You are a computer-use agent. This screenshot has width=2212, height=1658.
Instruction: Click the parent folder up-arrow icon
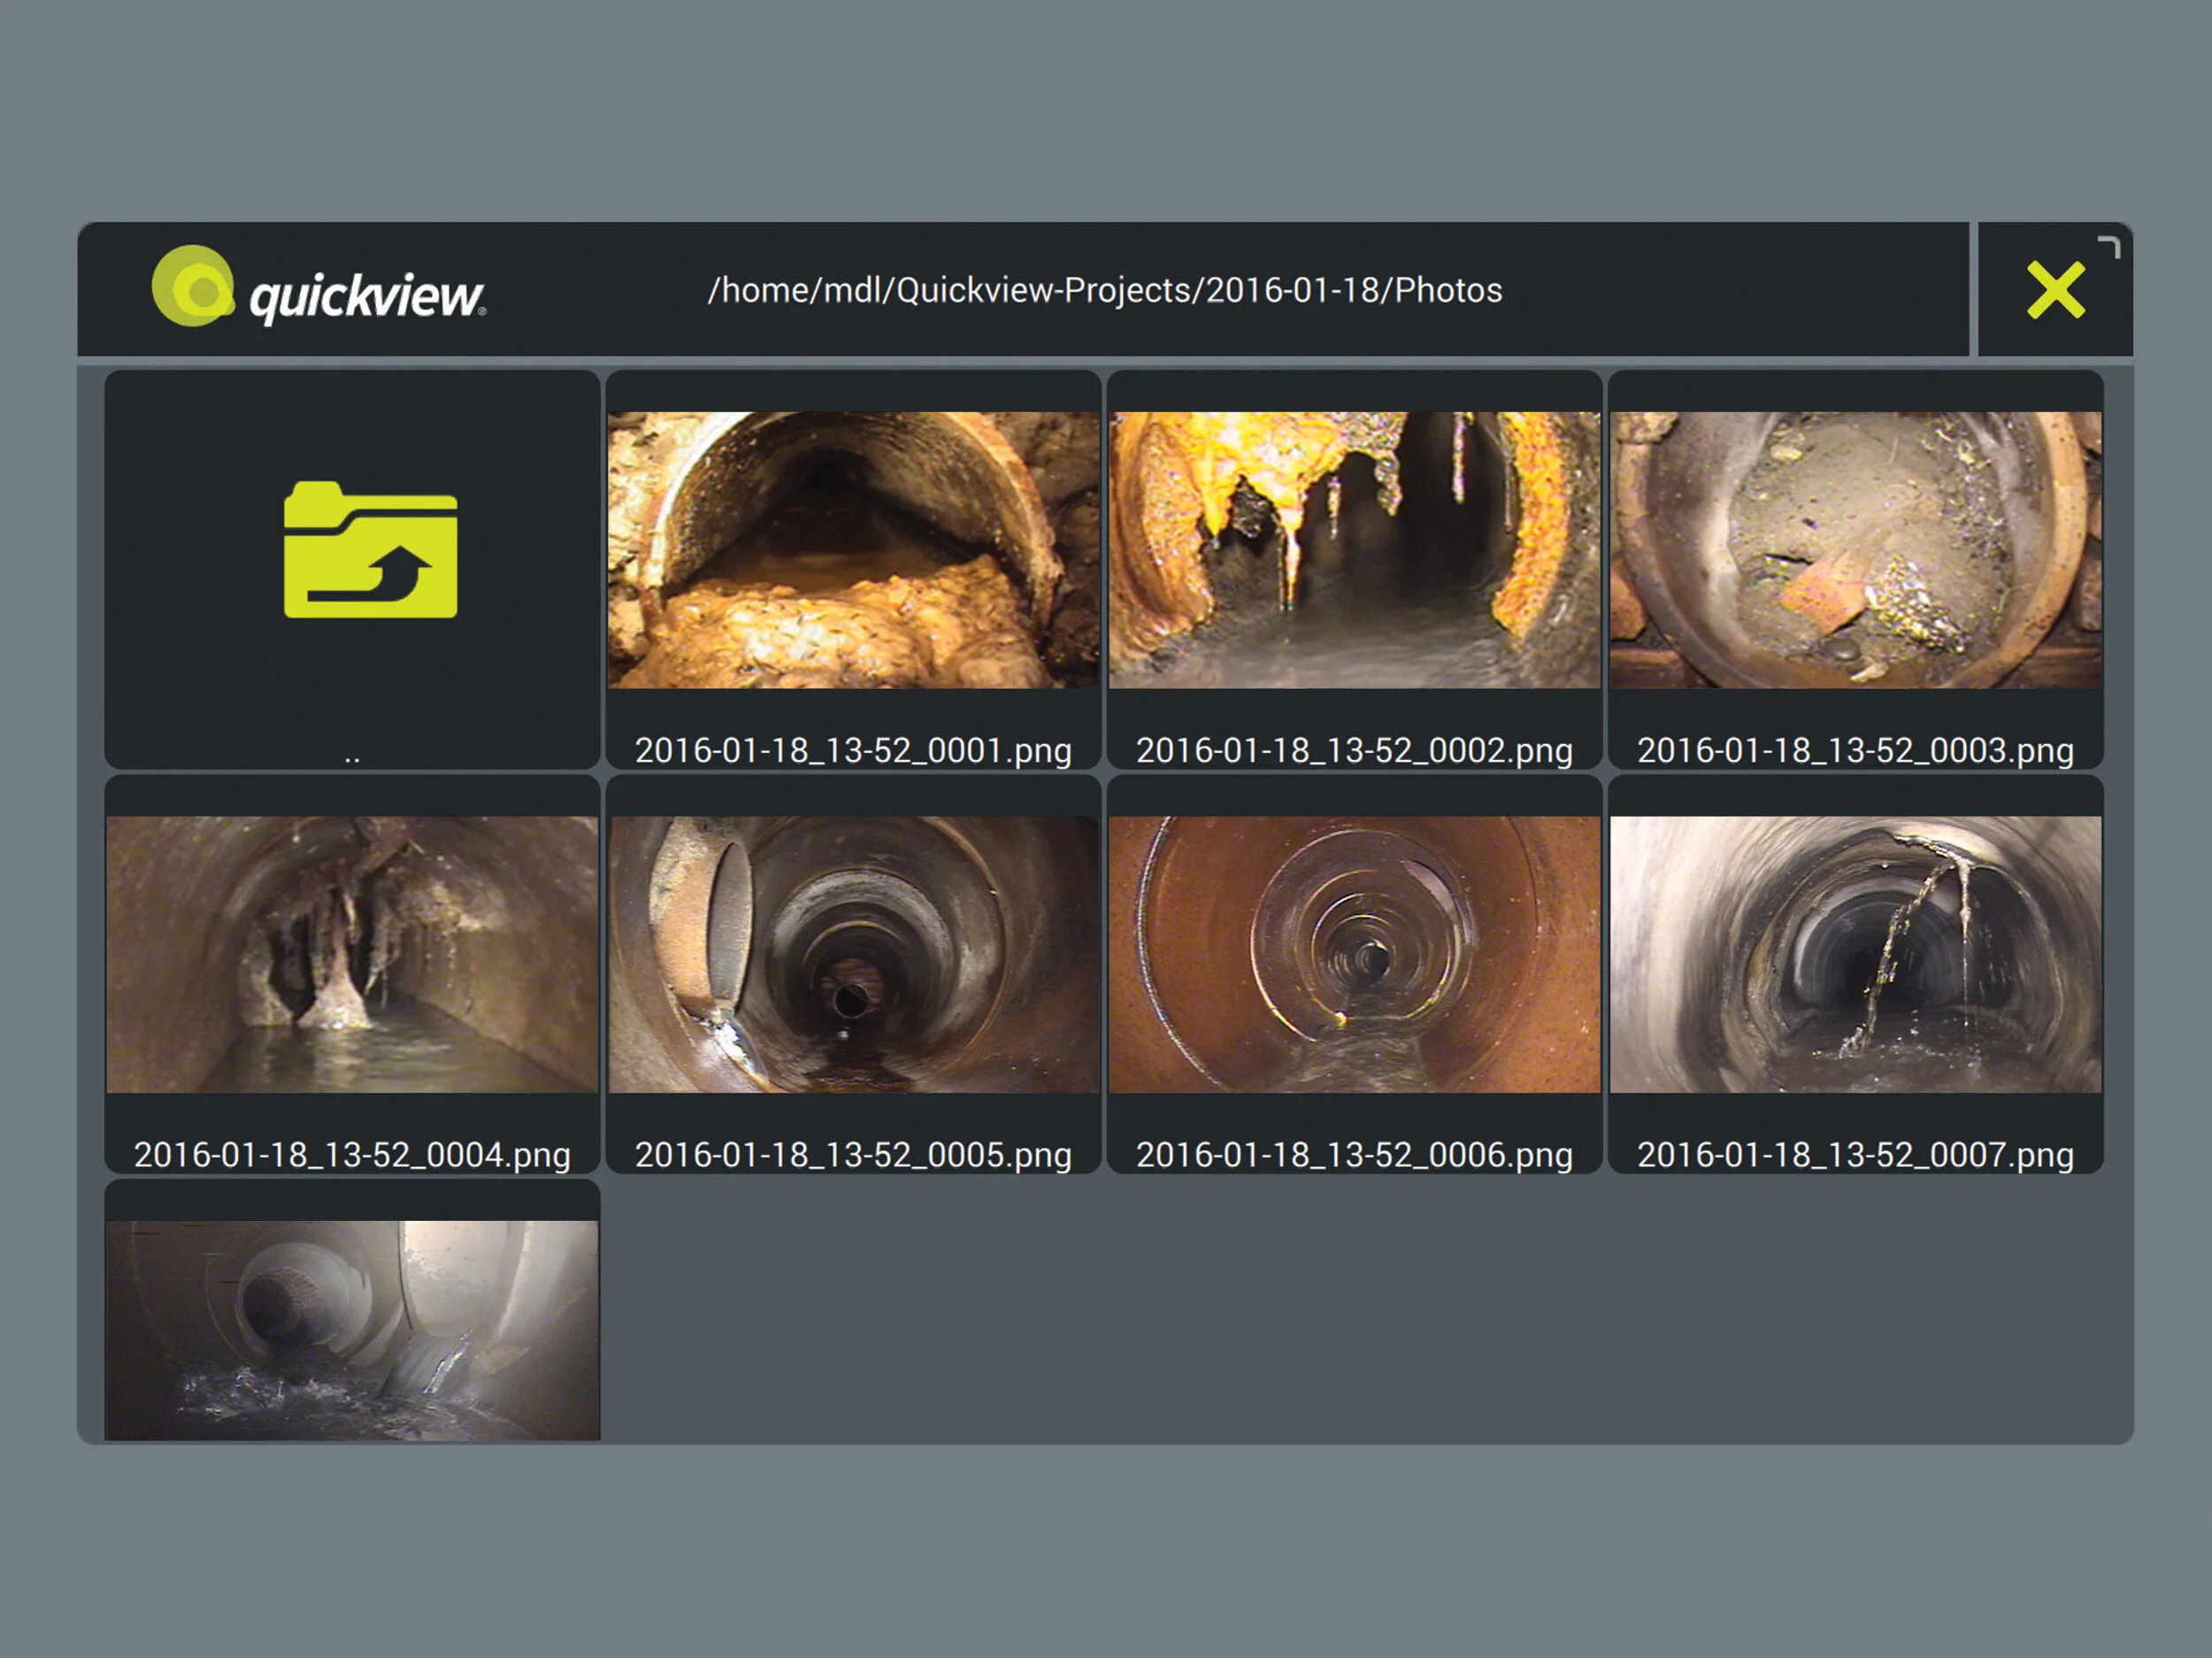pos(370,551)
